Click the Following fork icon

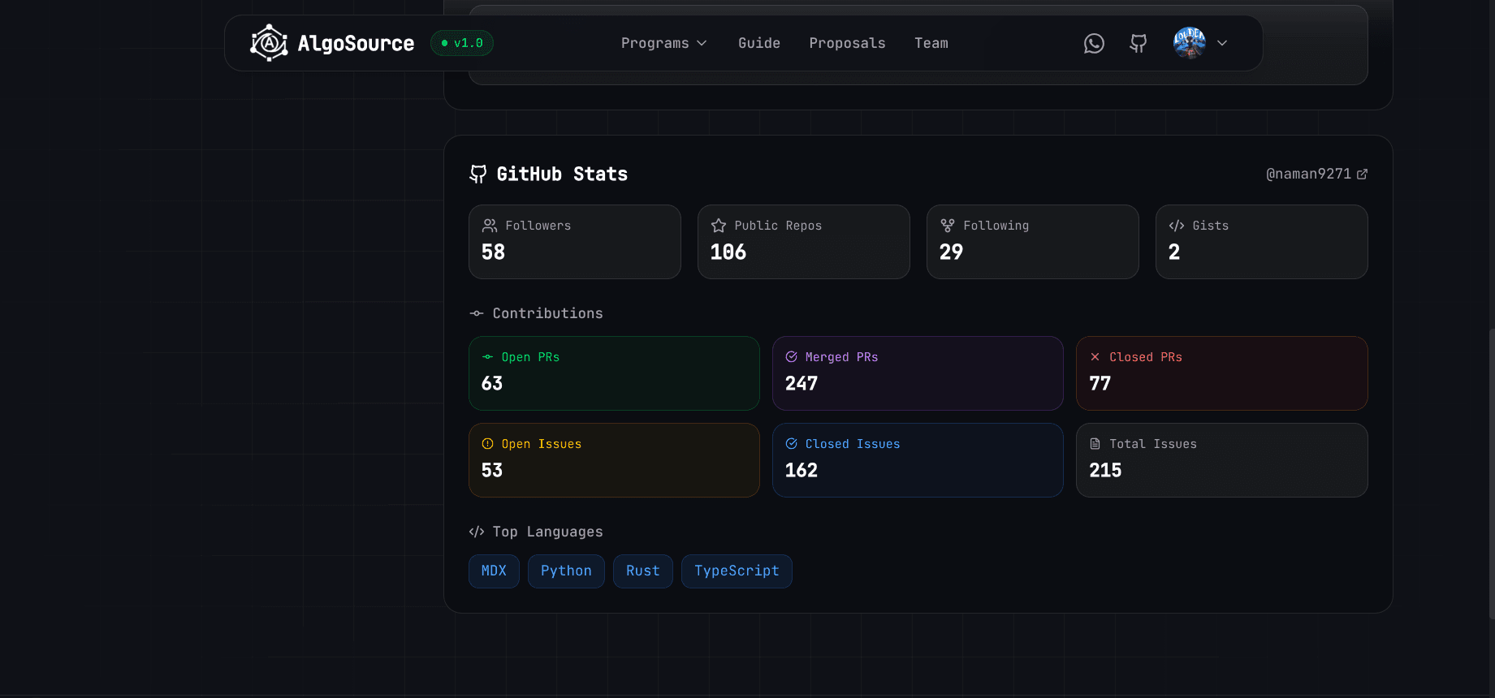pos(948,226)
